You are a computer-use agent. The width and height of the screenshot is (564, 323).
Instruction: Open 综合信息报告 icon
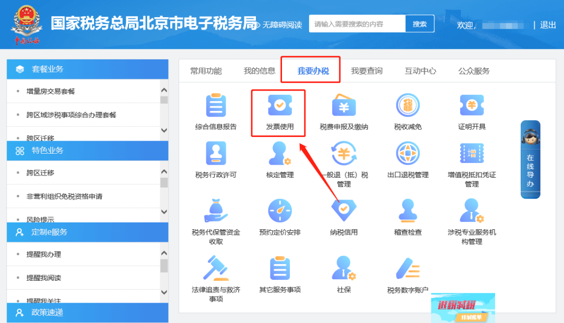click(216, 106)
